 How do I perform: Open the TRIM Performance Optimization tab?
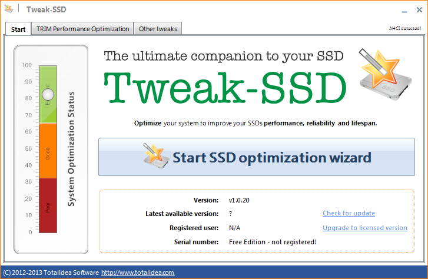pyautogui.click(x=82, y=29)
